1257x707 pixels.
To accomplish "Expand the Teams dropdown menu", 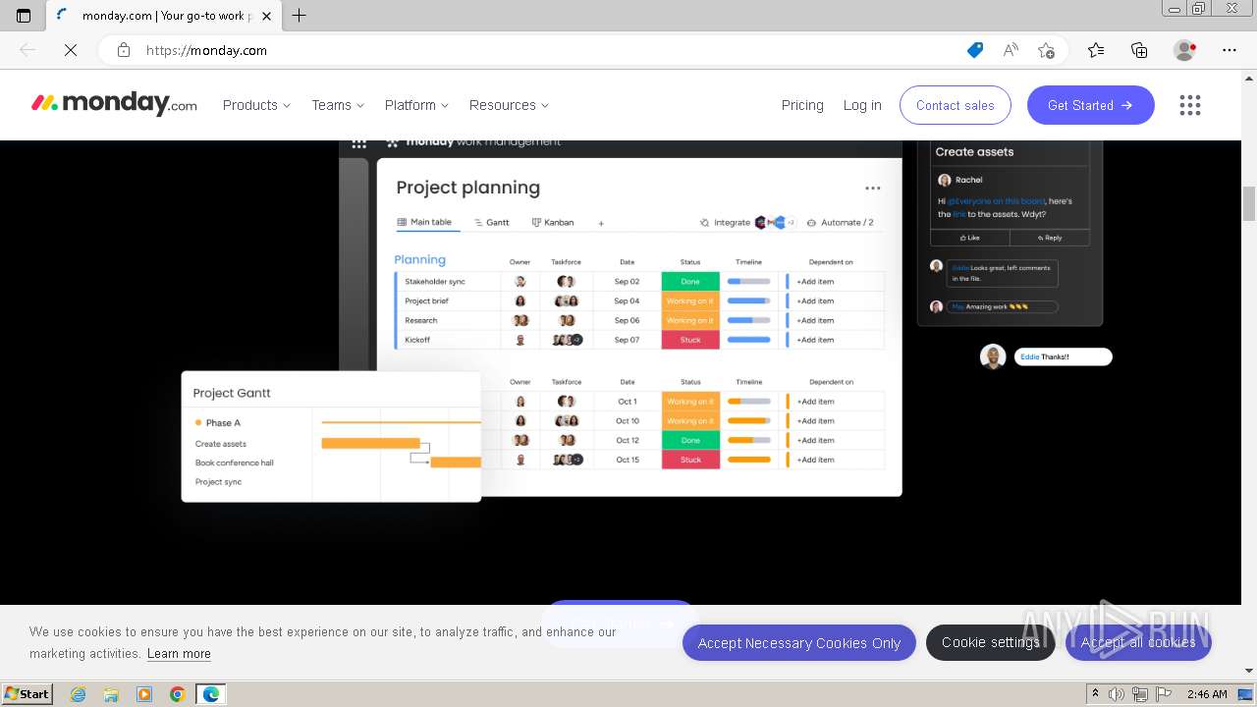I will click(338, 105).
